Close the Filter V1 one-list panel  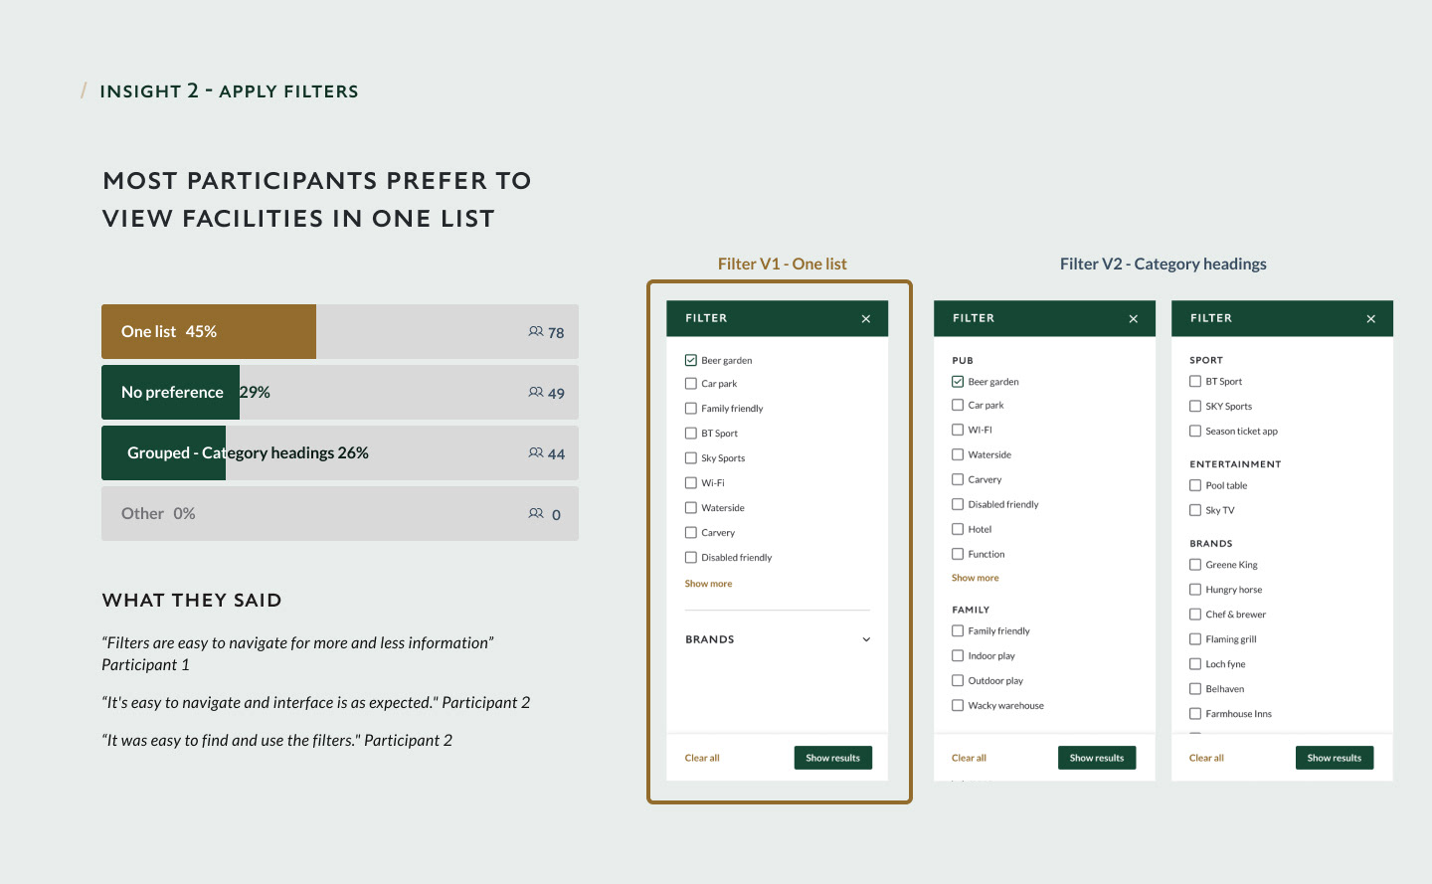click(x=866, y=319)
